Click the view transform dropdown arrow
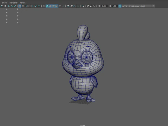This screenshot has height=126, width=168. pyautogui.click(x=153, y=6)
